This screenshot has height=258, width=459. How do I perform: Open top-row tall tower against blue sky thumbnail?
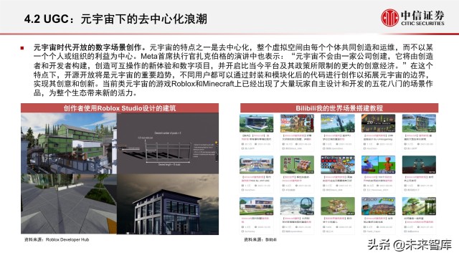[338, 123]
